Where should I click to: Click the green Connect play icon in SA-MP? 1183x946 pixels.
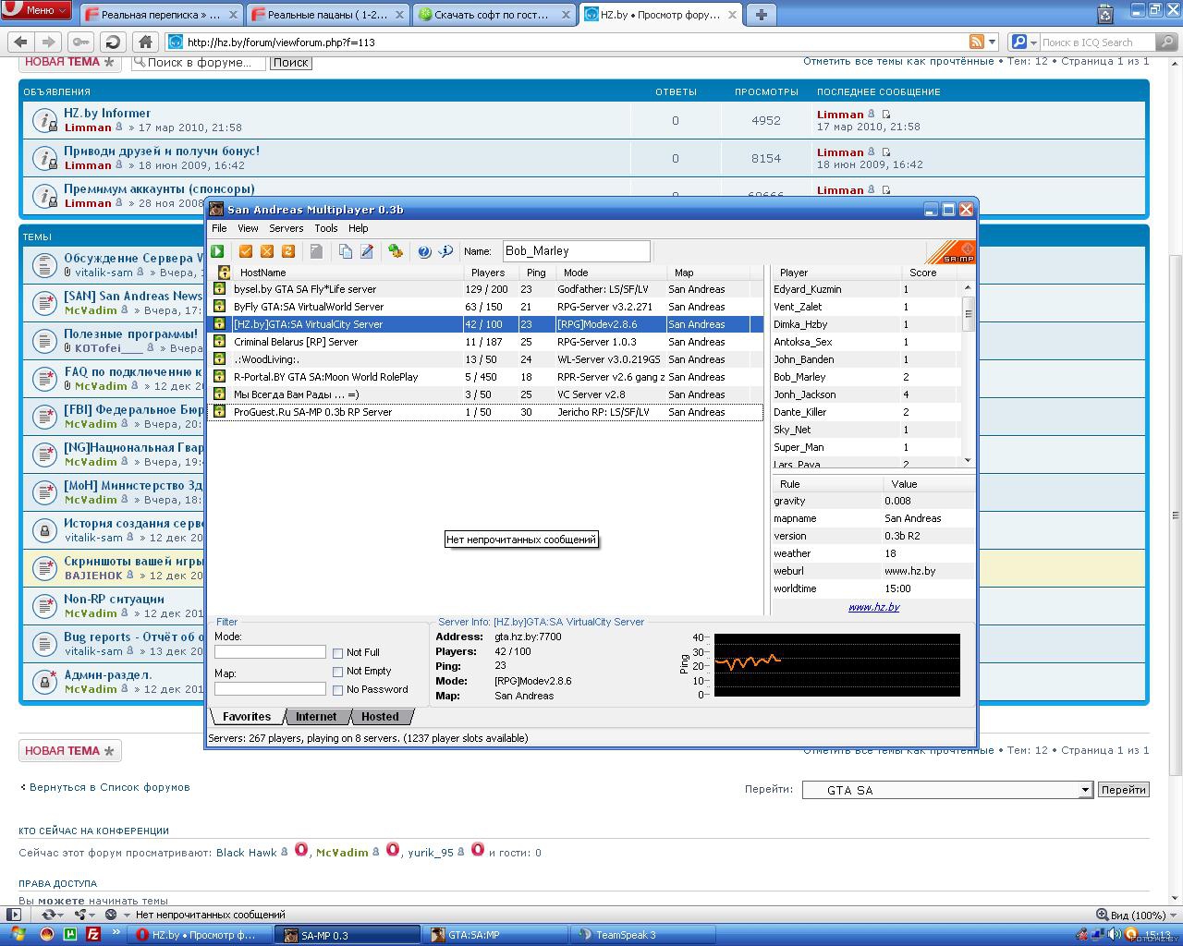pos(217,251)
